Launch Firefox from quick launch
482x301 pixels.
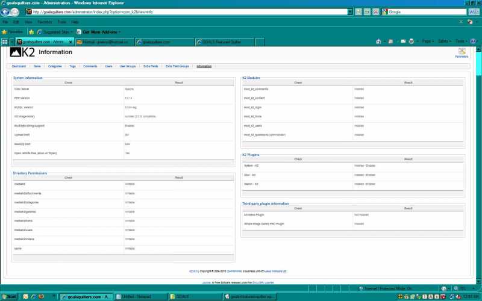(41, 297)
